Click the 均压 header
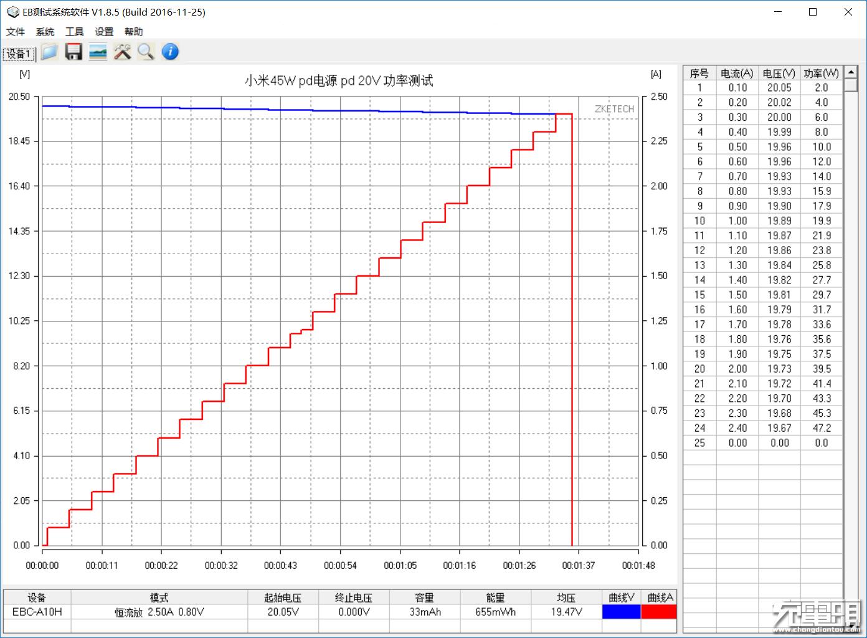The image size is (867, 638). (566, 598)
